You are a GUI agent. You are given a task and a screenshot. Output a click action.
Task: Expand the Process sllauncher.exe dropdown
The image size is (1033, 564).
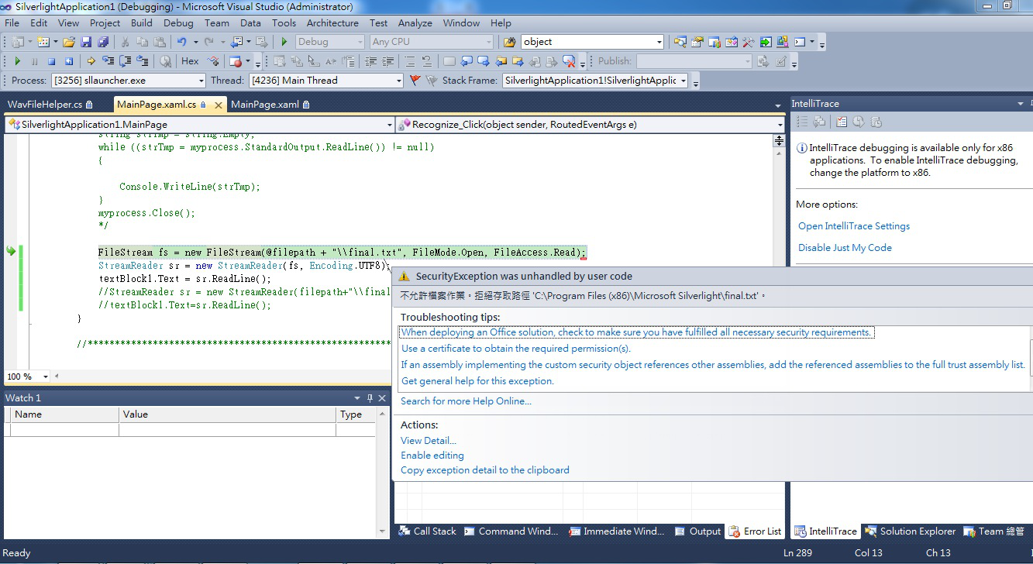tap(201, 81)
